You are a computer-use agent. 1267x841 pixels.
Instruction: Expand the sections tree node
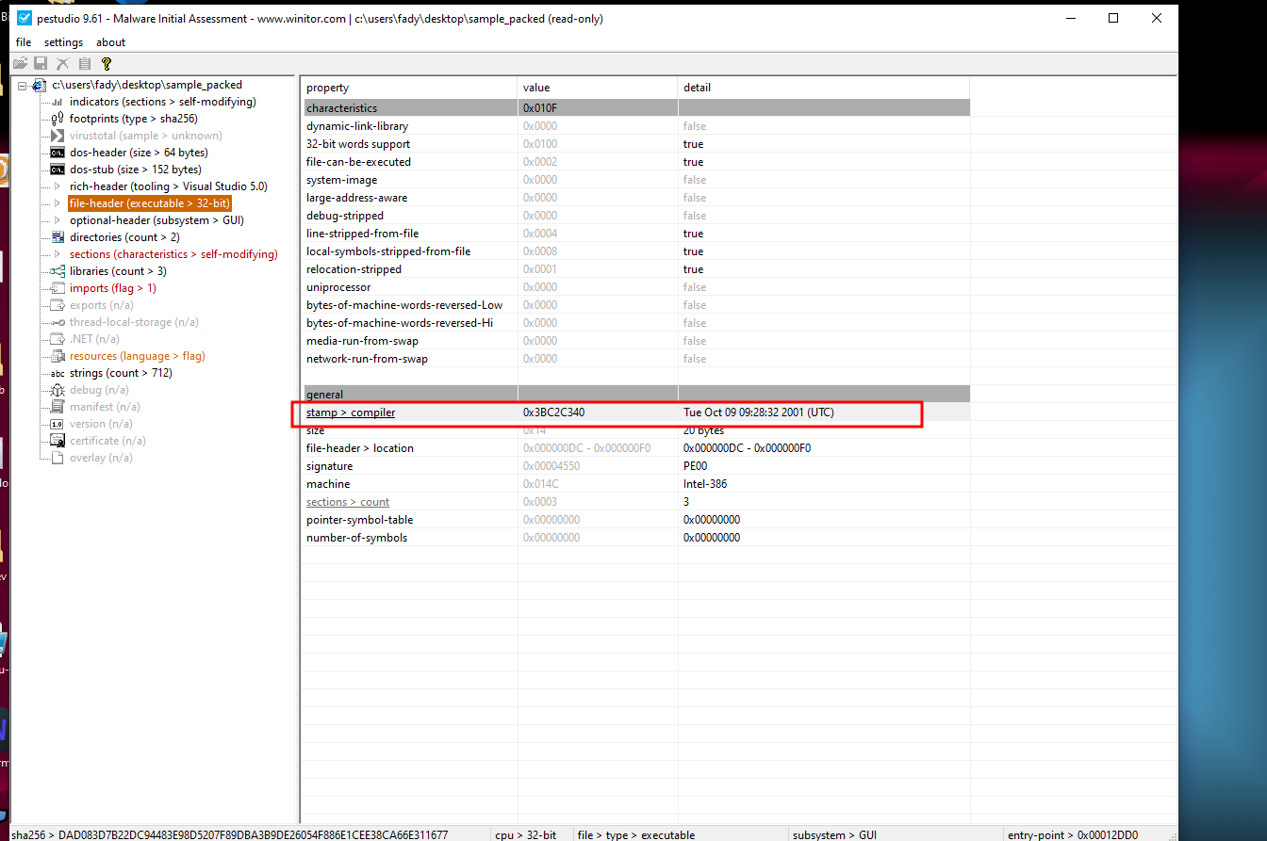tap(58, 254)
